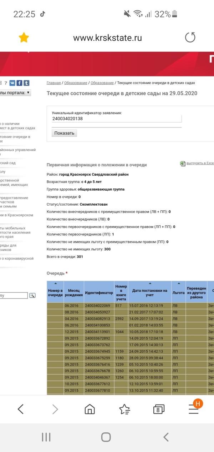Tap Android system back button
214x452 pixels.
click(166, 437)
